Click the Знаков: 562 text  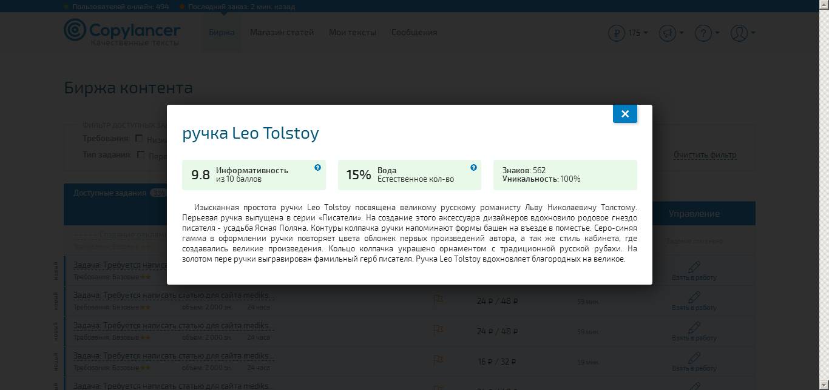[x=524, y=171]
